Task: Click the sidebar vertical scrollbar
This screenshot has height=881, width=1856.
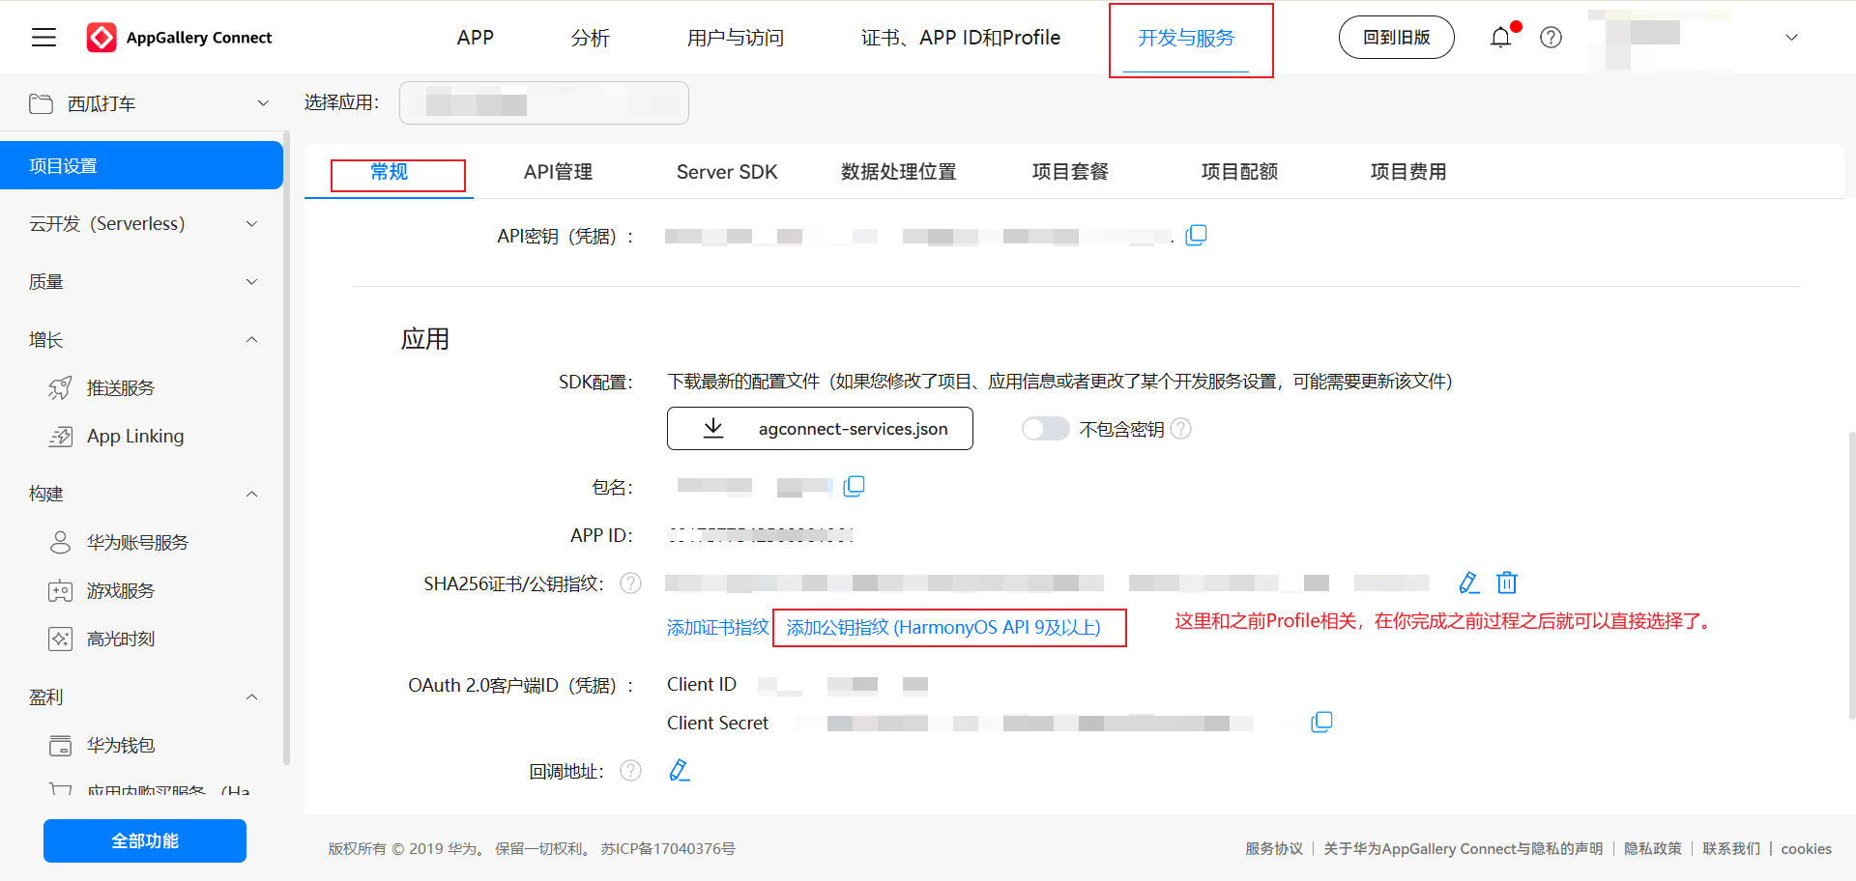Action: (286, 449)
